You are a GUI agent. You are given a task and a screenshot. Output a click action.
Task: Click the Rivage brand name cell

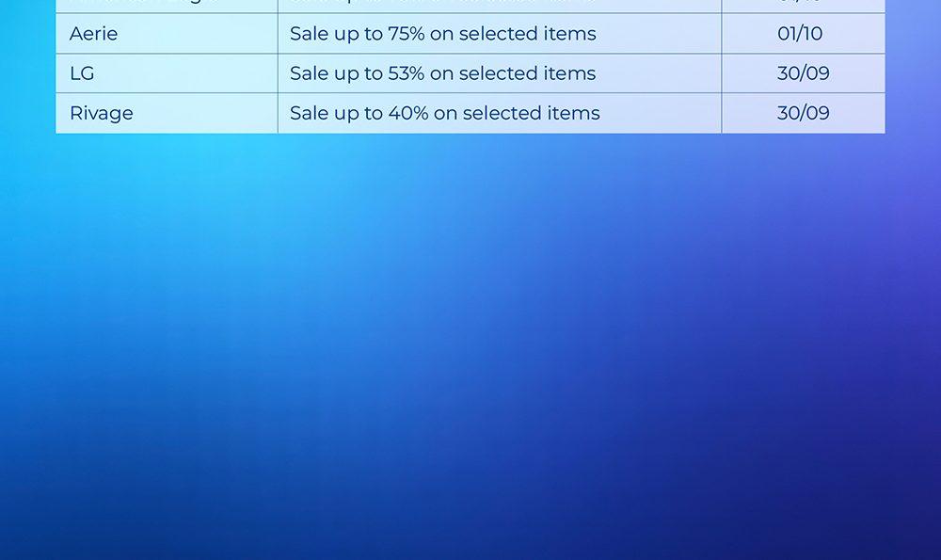click(x=102, y=113)
